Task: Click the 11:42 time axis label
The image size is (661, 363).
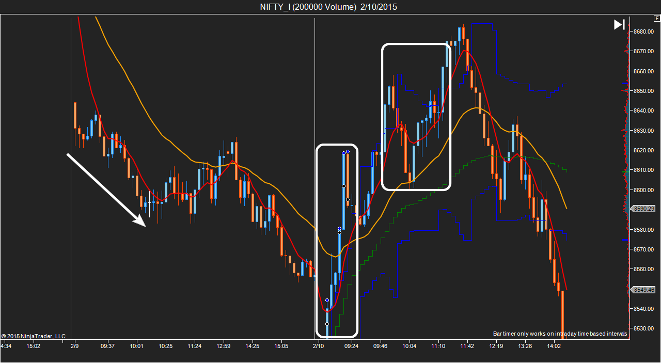Action: [467, 346]
